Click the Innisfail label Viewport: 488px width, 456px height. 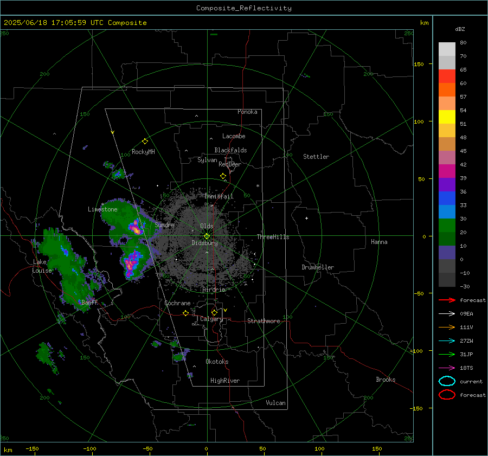click(219, 196)
